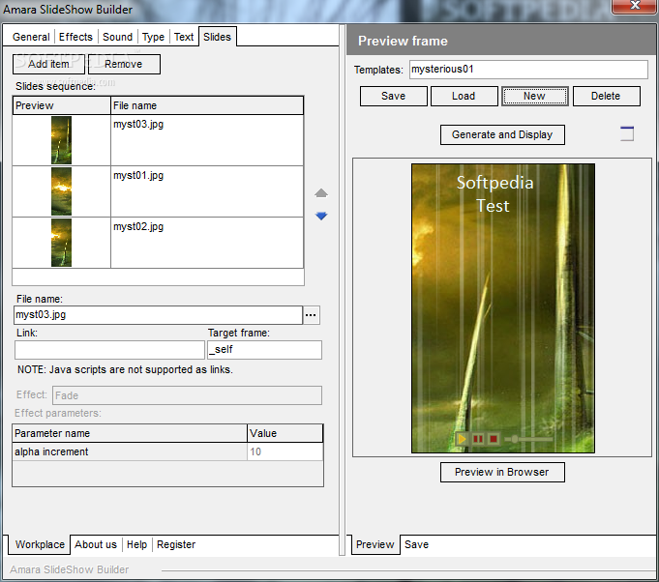Click alpha increment value cell
Screen dimensions: 659x582
pyautogui.click(x=285, y=451)
